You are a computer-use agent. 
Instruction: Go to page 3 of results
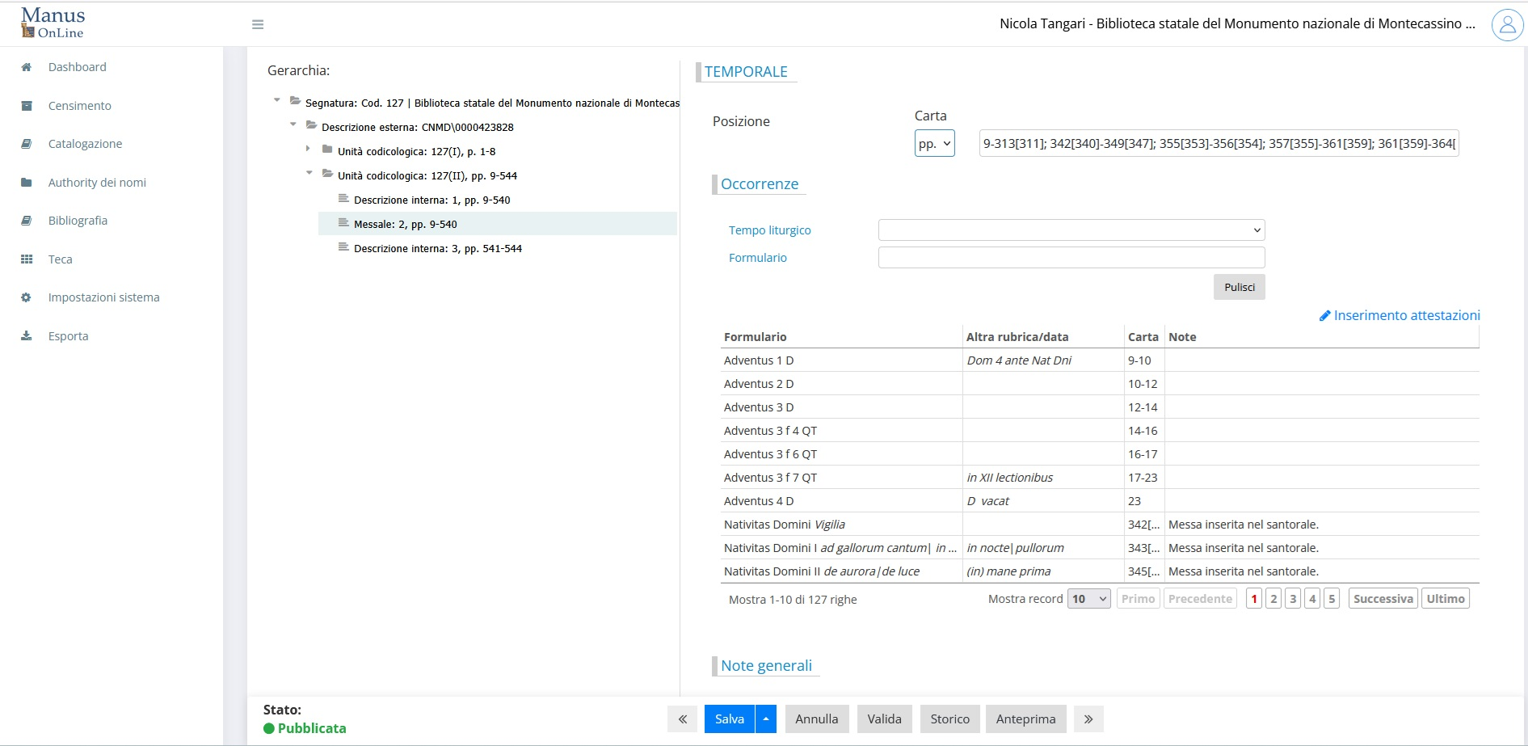click(1293, 599)
